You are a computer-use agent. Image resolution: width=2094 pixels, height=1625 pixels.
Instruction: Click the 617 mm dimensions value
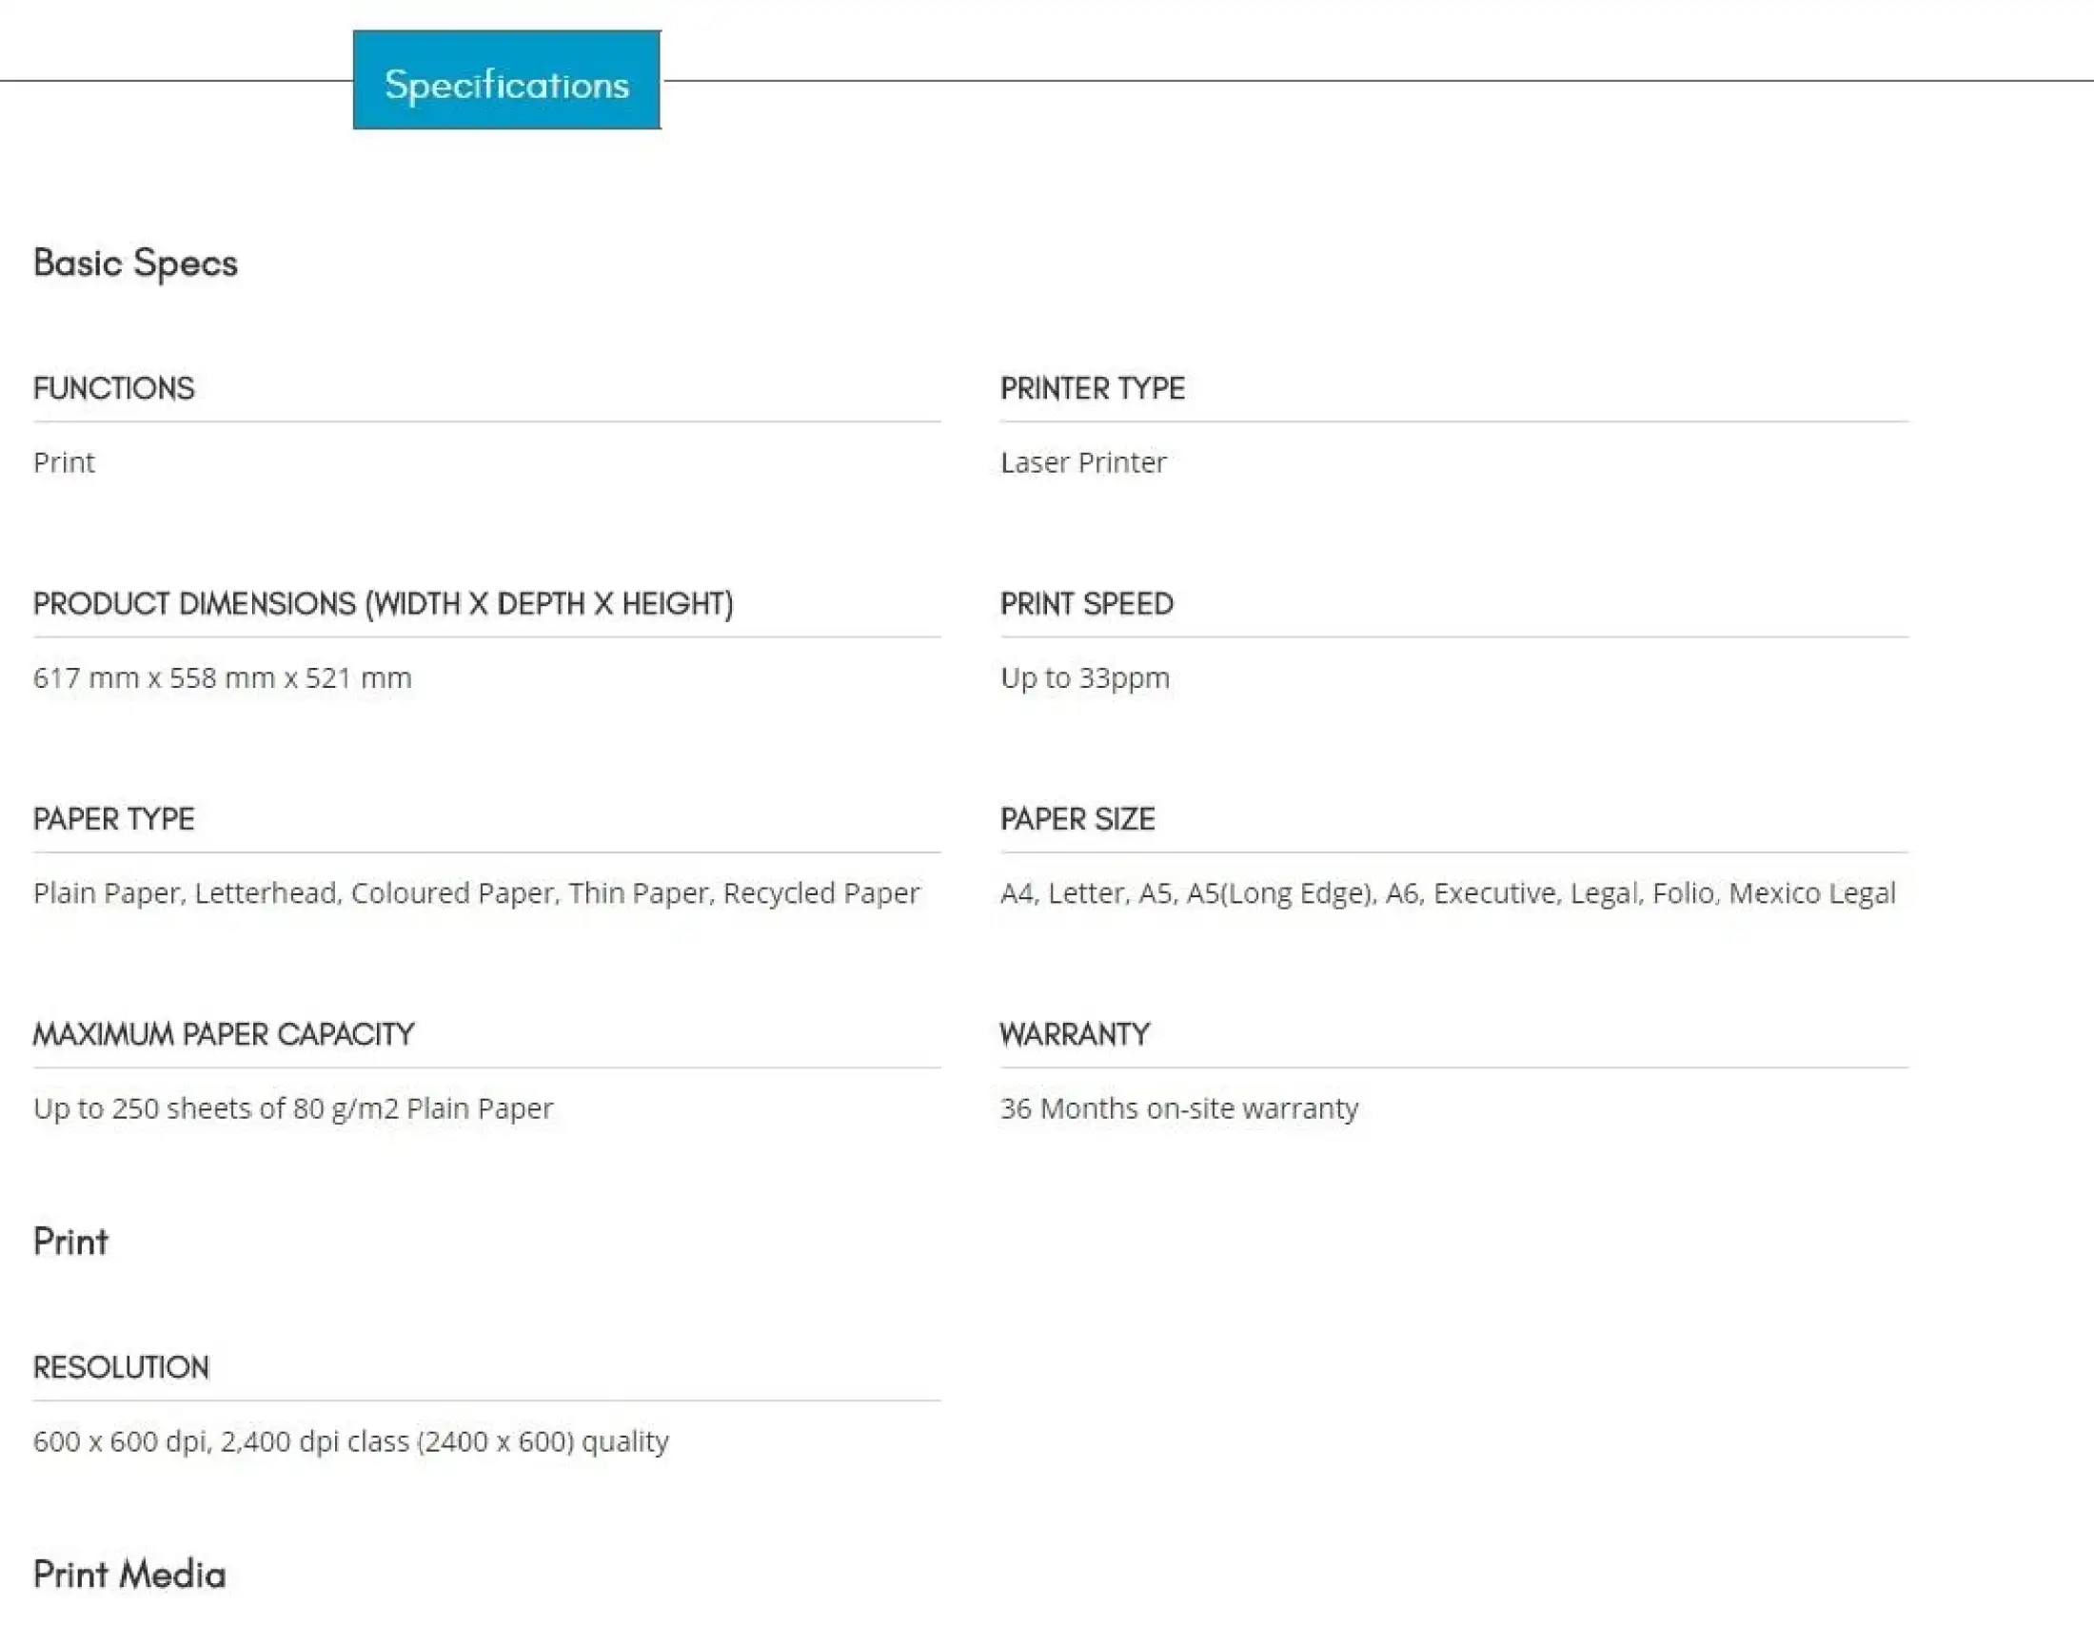point(223,677)
